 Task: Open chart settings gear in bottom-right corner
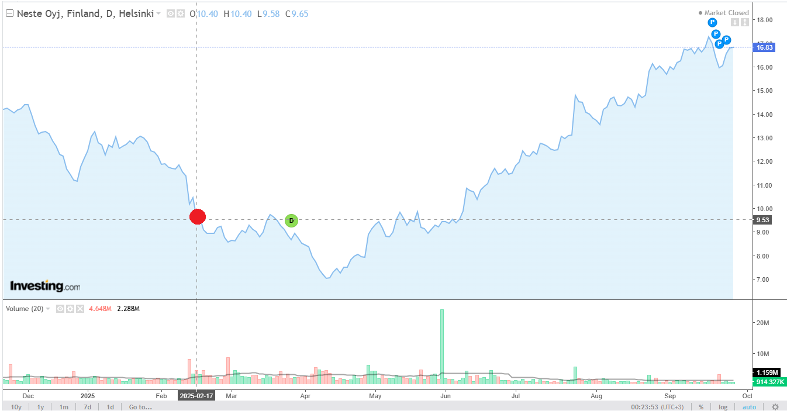775,407
